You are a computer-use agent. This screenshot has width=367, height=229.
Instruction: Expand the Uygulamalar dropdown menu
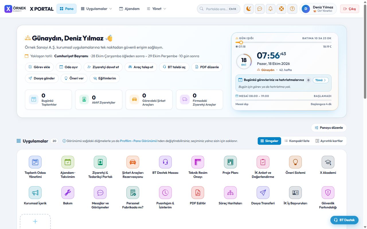click(x=96, y=9)
